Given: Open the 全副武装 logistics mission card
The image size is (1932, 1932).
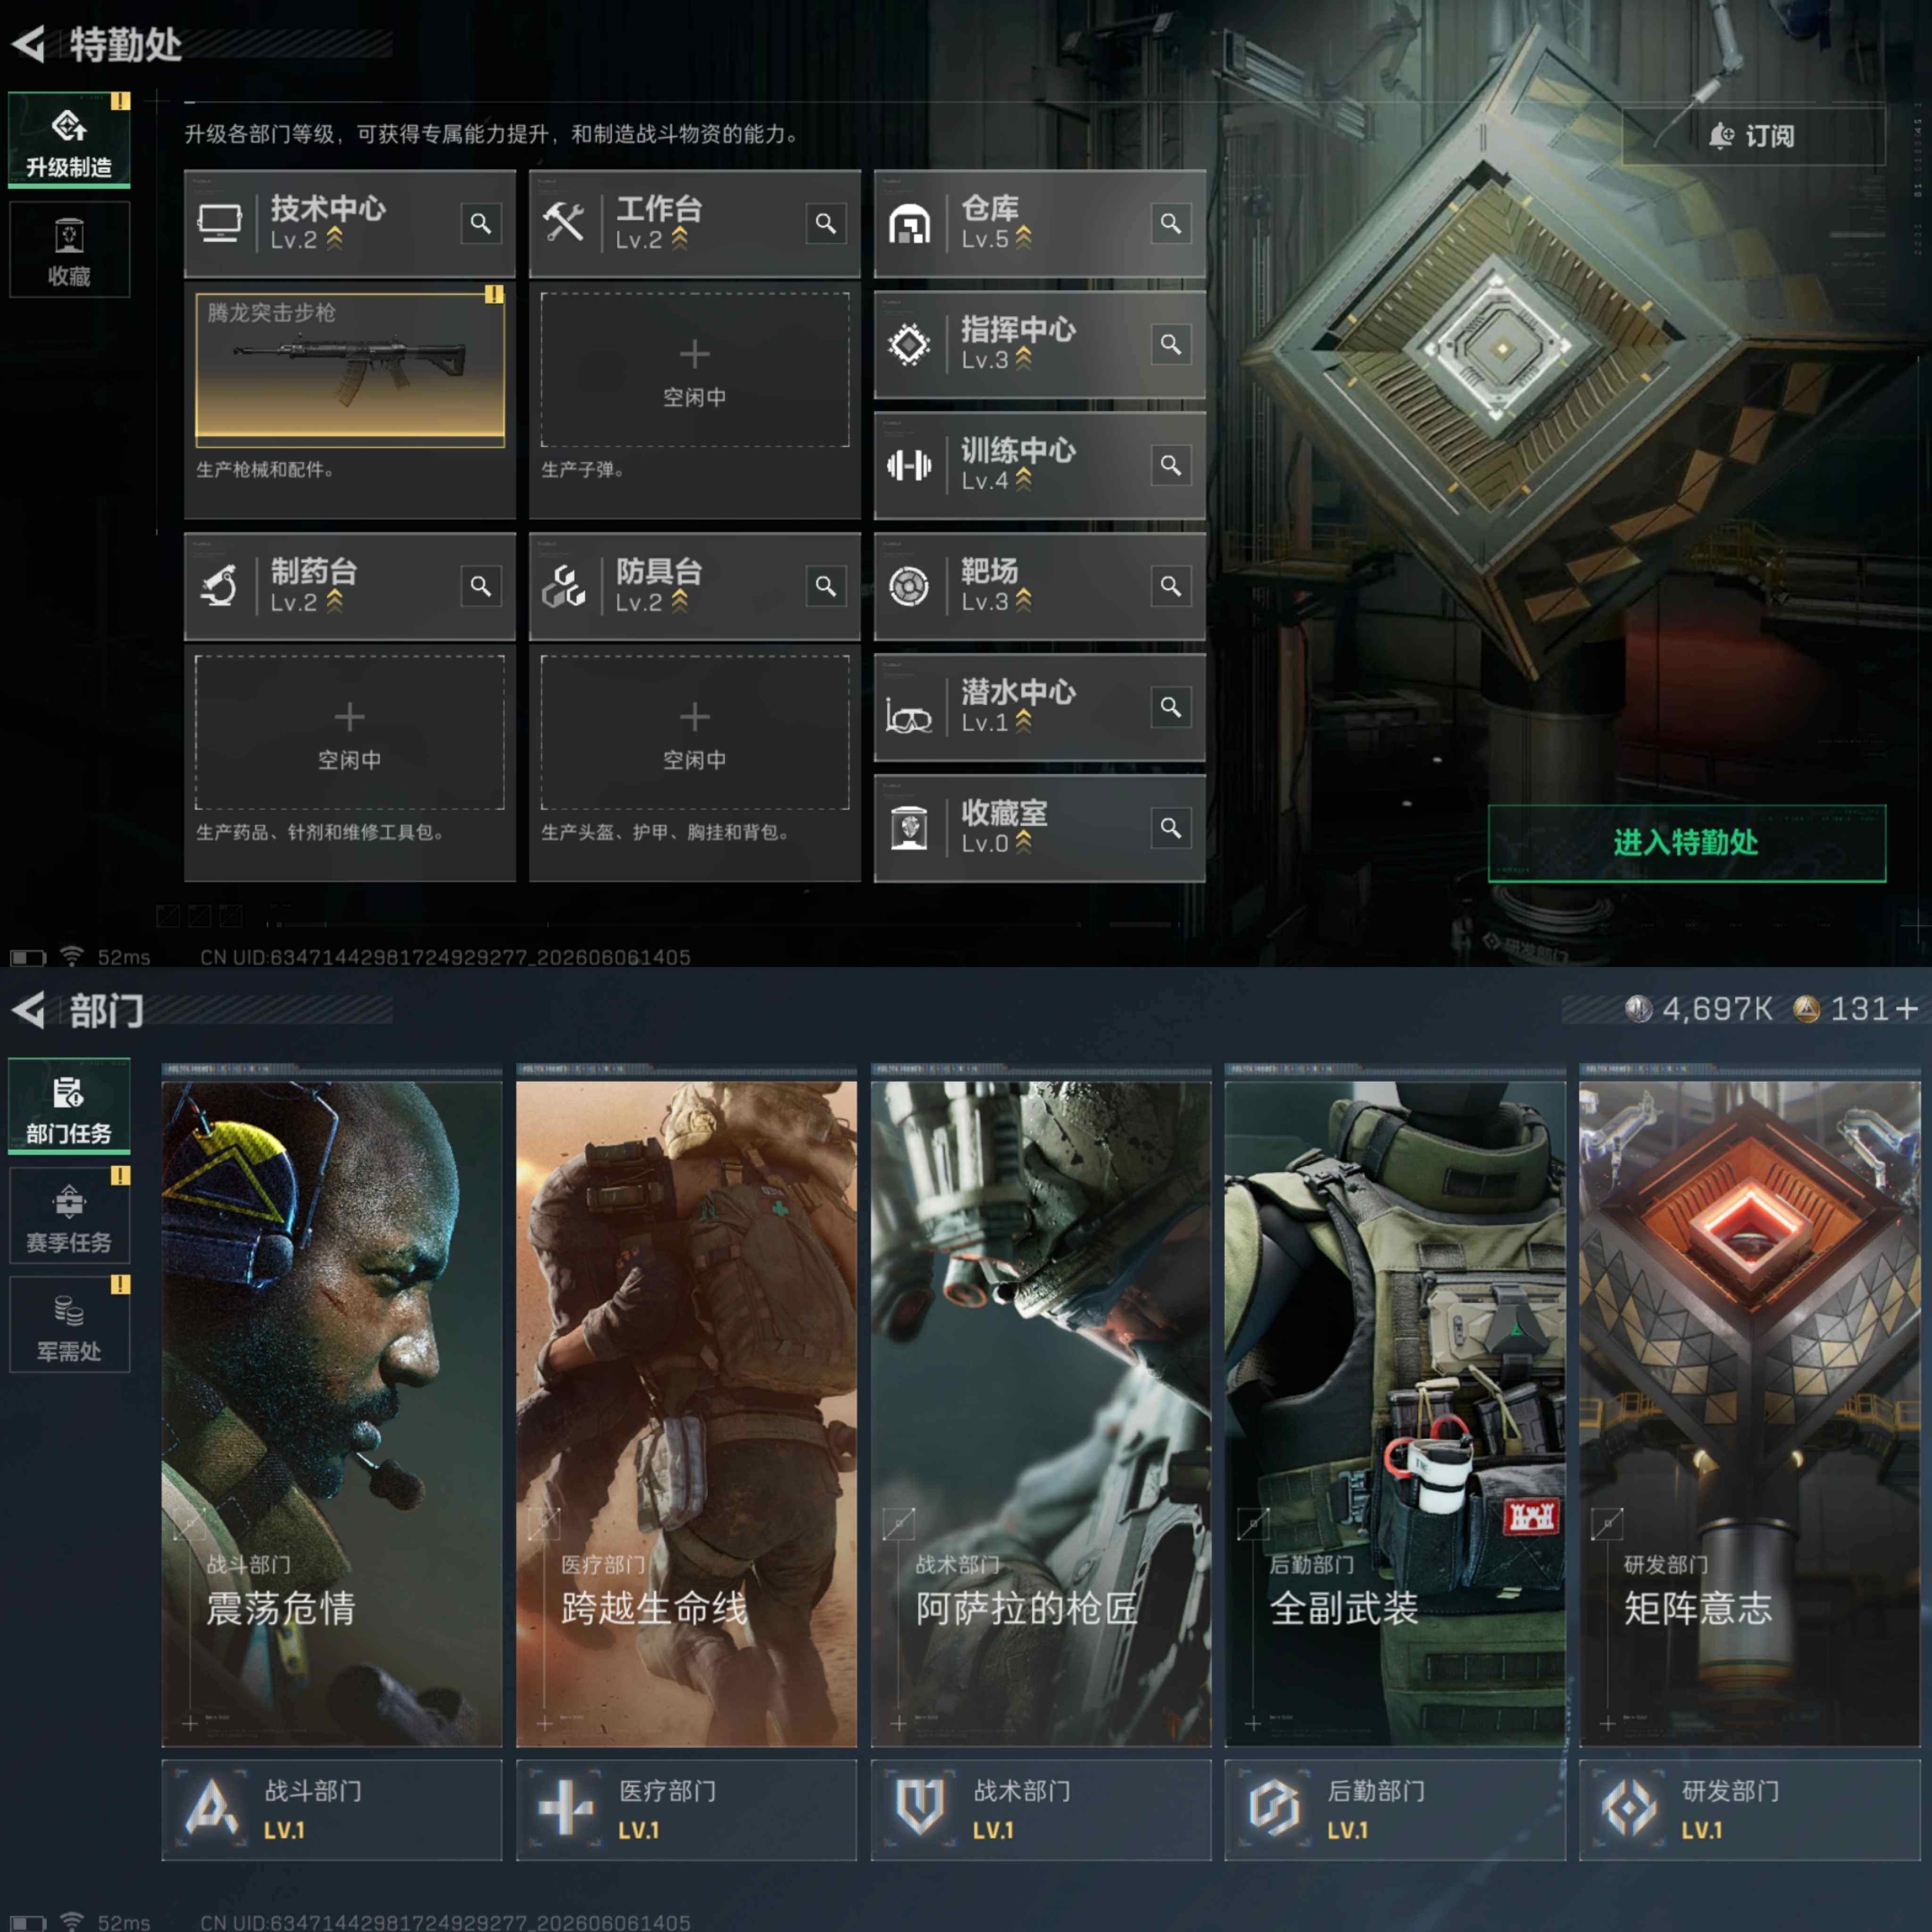Looking at the screenshot, I should pyautogui.click(x=1395, y=1414).
